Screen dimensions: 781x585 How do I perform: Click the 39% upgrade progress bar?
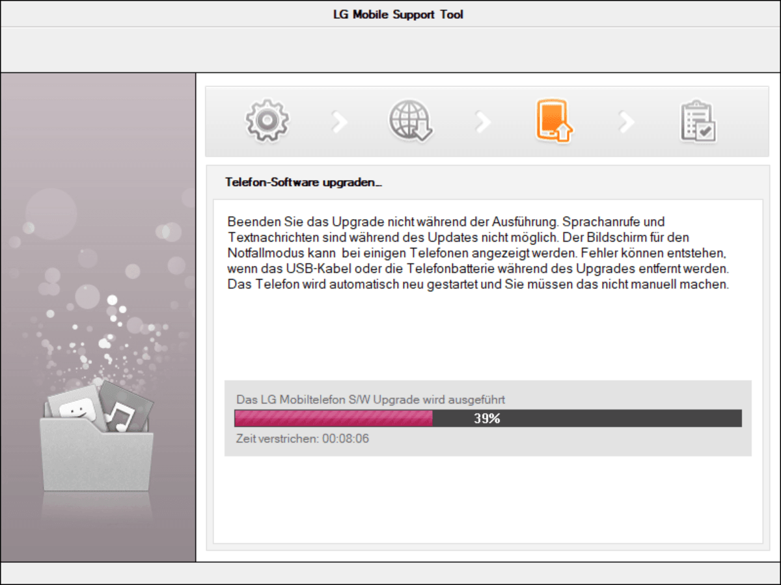point(488,419)
